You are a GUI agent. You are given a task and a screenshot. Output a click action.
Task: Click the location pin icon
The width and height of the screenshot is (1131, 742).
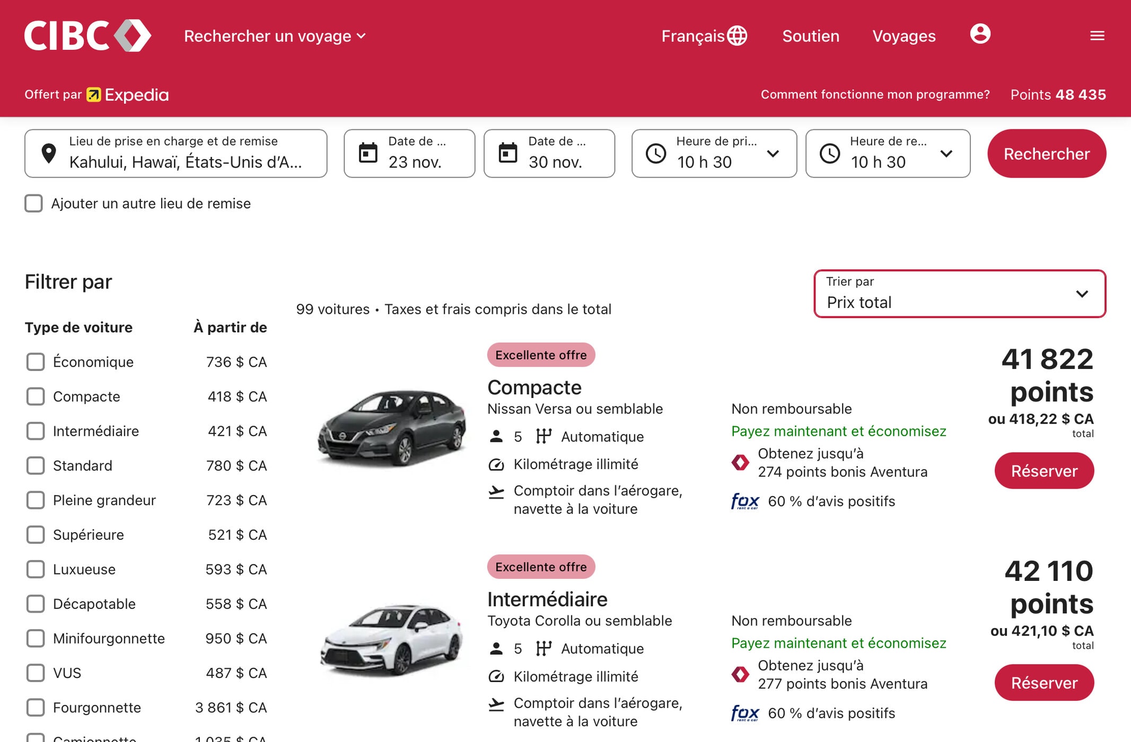click(x=49, y=153)
